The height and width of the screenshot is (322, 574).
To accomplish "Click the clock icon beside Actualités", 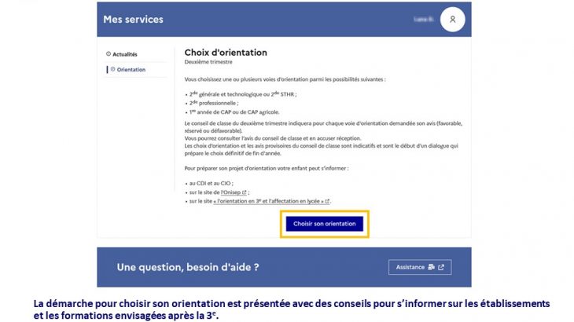I will point(108,54).
